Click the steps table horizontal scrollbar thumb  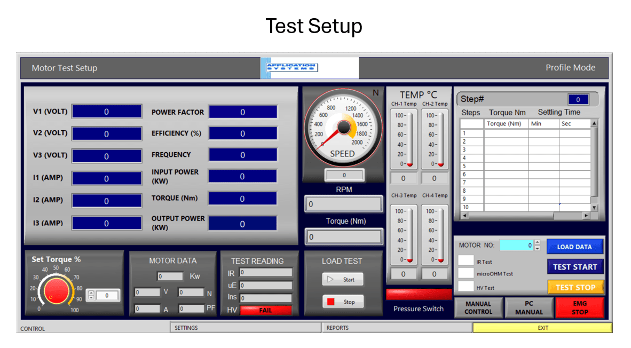568,216
